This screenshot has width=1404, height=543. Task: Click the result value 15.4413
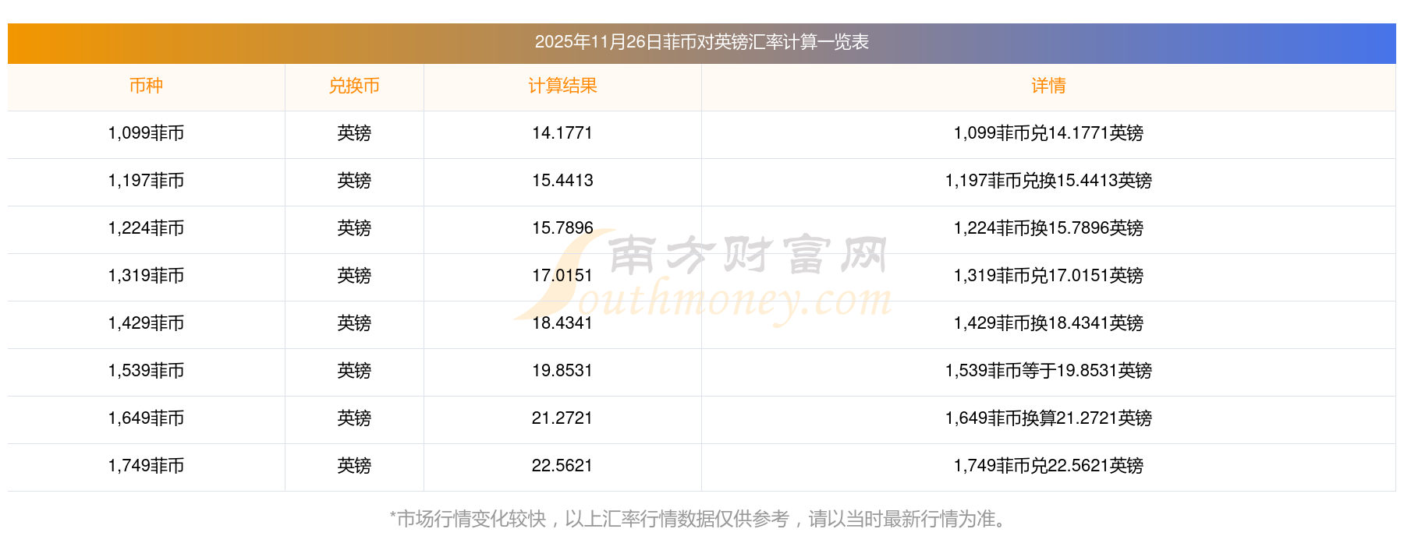point(562,181)
